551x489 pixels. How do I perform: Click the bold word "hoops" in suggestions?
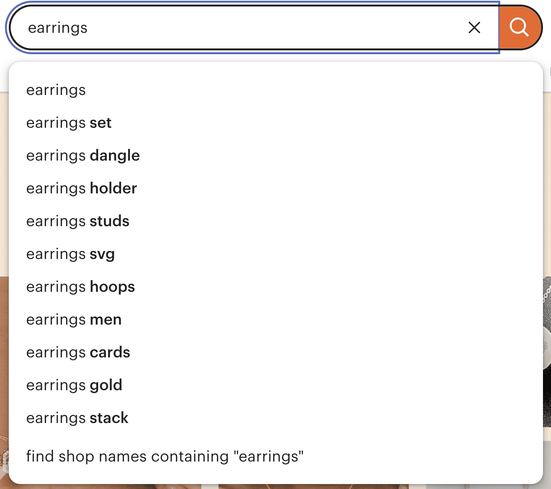[x=112, y=287]
